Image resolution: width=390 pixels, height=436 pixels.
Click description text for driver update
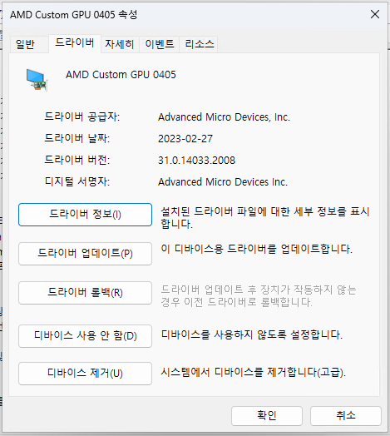[256, 249]
